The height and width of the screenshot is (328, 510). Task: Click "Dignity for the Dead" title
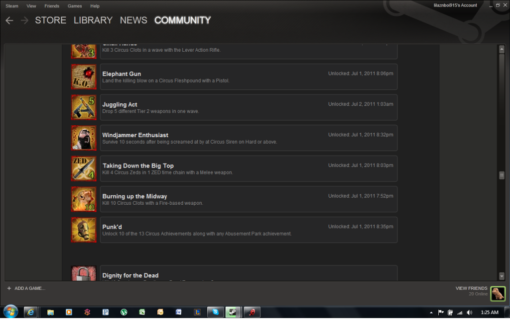[x=130, y=275]
